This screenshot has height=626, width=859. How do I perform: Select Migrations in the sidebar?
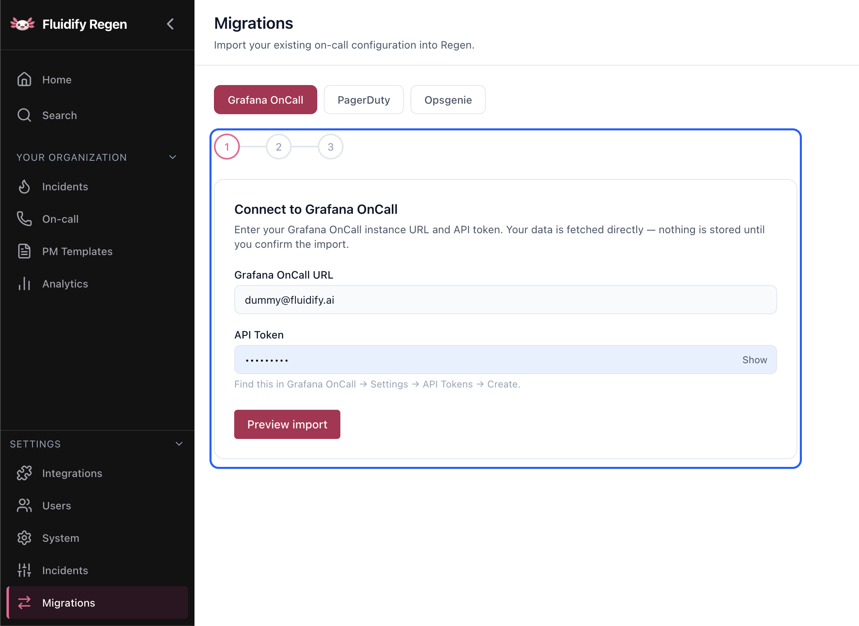pos(97,603)
